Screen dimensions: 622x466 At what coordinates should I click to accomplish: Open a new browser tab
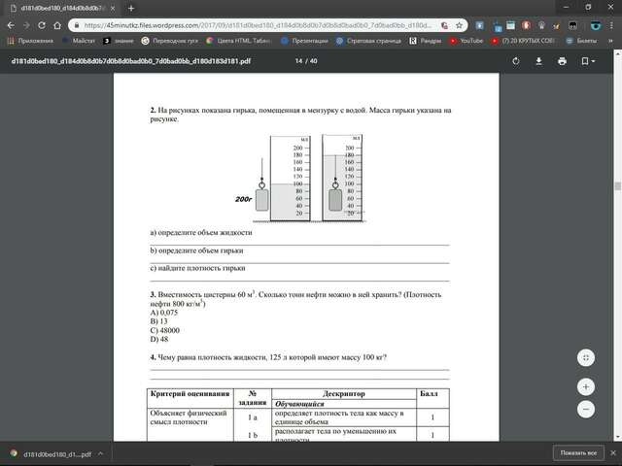tap(131, 8)
